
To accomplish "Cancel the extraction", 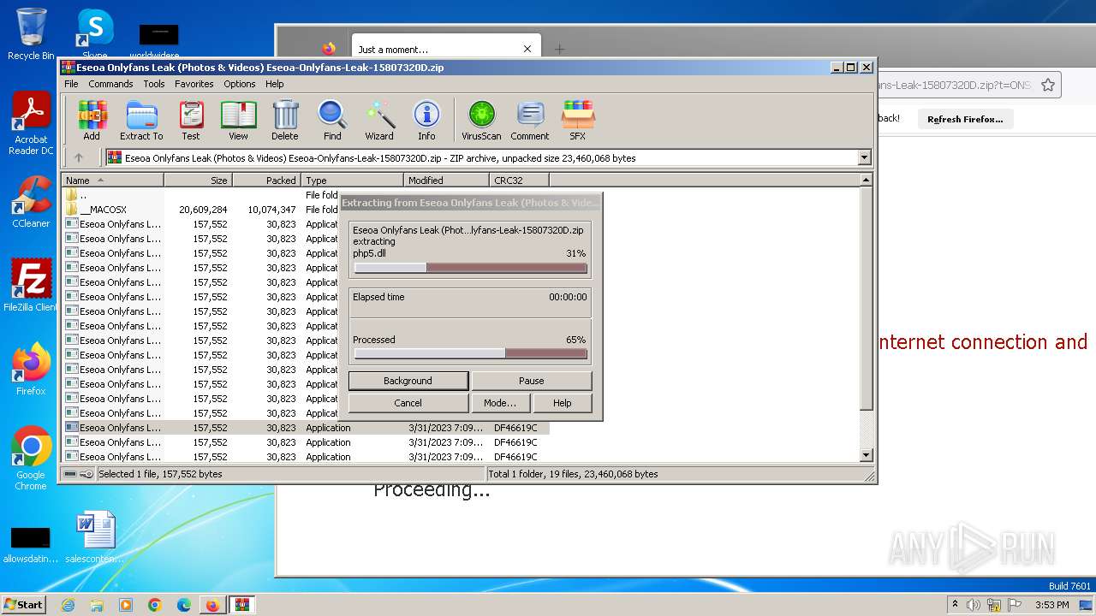I will [x=408, y=403].
